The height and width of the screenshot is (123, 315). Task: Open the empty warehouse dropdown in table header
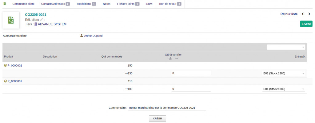[286, 47]
